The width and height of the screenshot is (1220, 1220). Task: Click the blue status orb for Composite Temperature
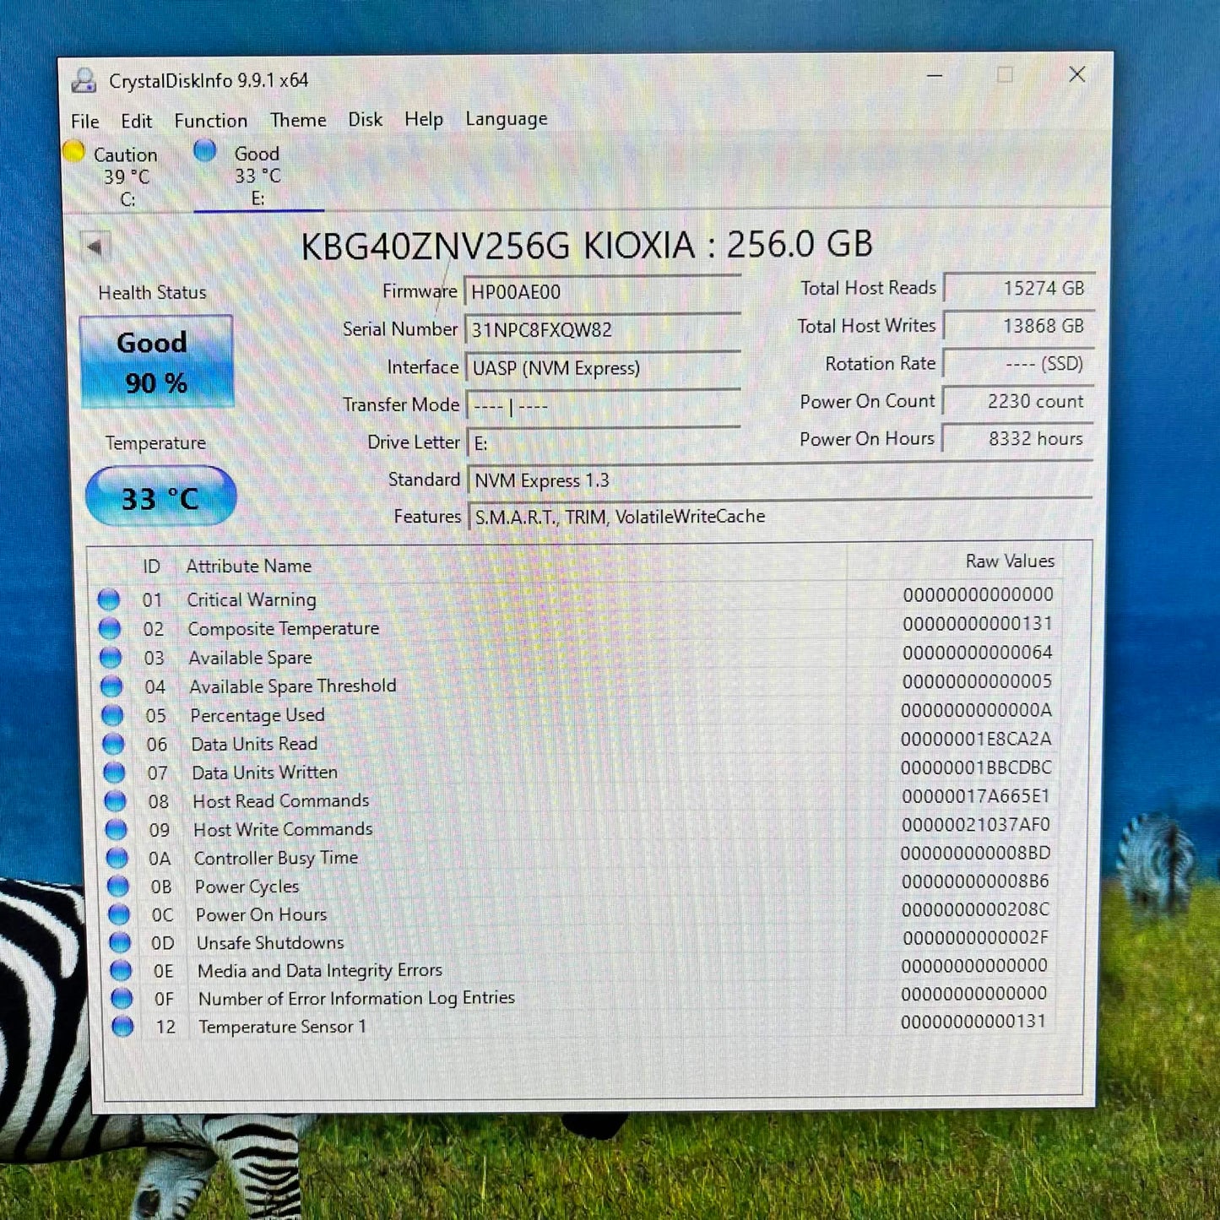(110, 628)
